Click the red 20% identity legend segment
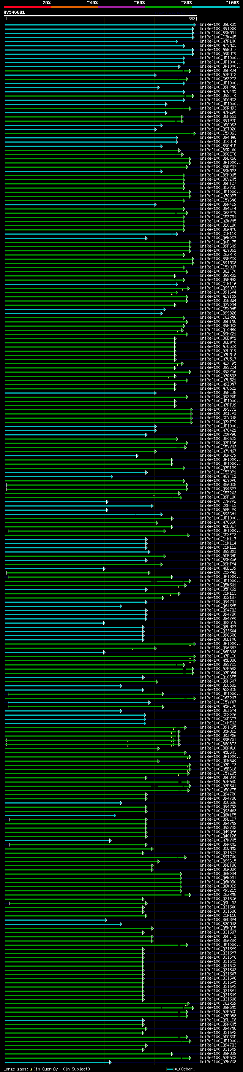The width and height of the screenshot is (243, 1072). coord(27,7)
